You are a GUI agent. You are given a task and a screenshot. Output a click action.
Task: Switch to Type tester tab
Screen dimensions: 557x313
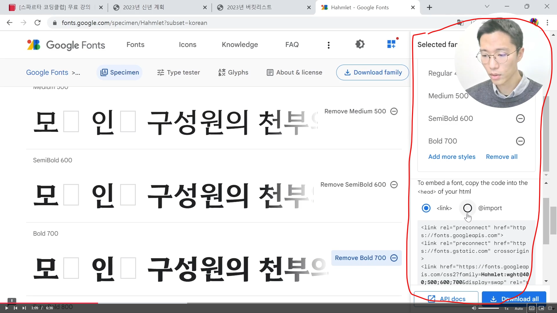coord(178,72)
